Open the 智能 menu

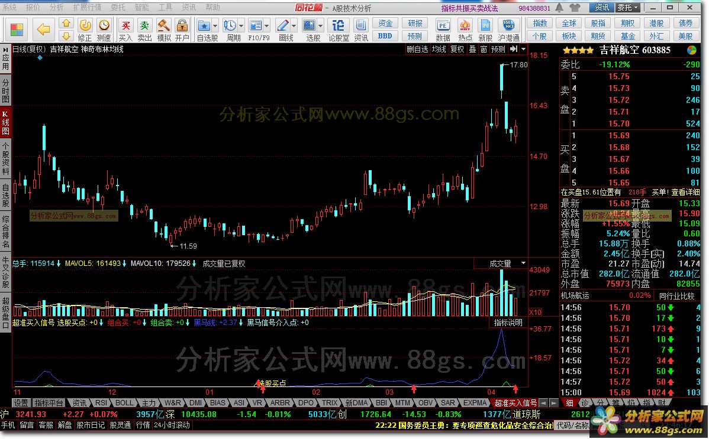(141, 7)
